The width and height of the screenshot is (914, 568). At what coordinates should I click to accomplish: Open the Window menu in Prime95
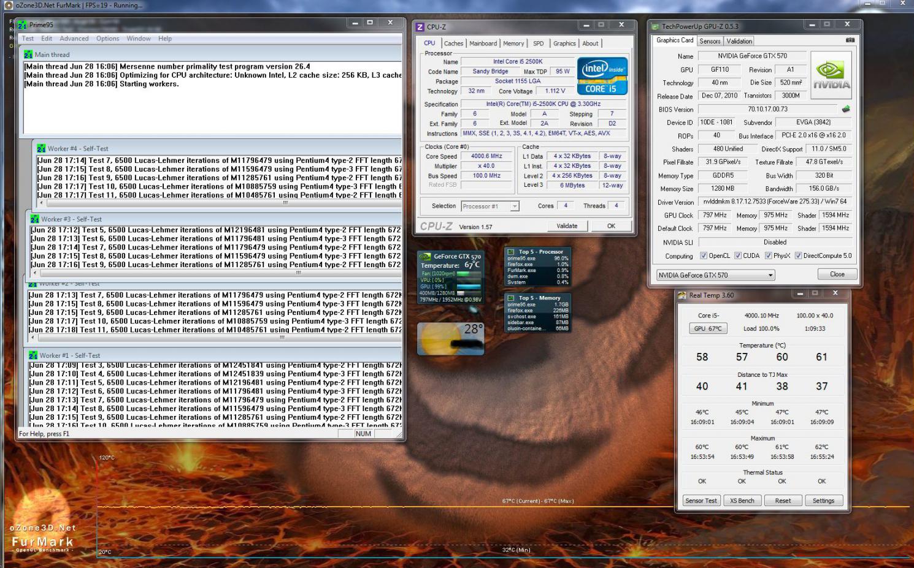pos(139,39)
